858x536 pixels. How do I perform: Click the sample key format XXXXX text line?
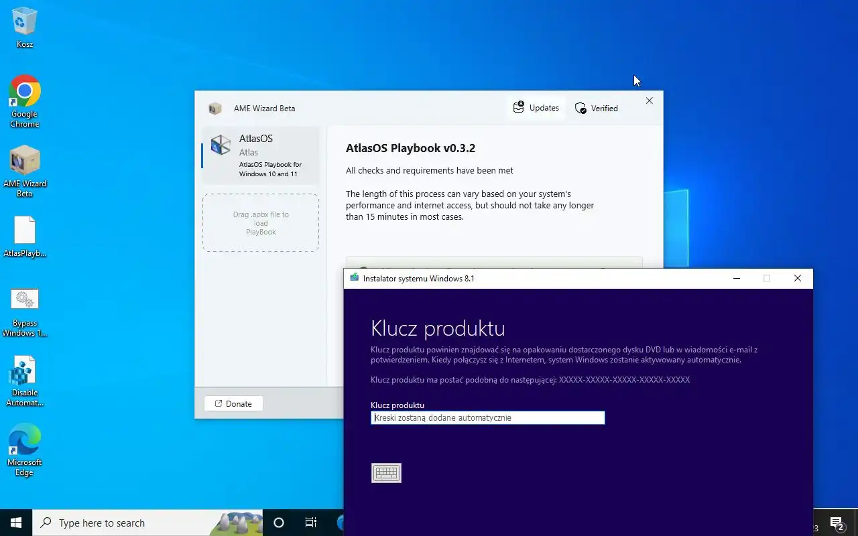[530, 380]
